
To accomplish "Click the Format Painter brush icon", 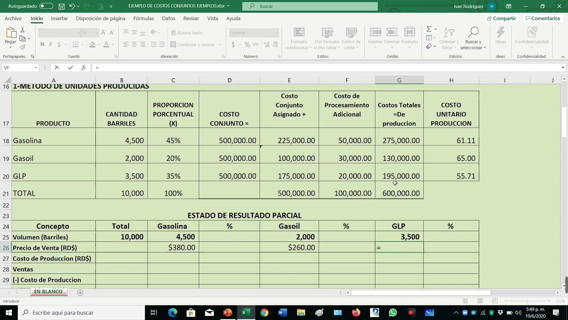I will 23,47.
